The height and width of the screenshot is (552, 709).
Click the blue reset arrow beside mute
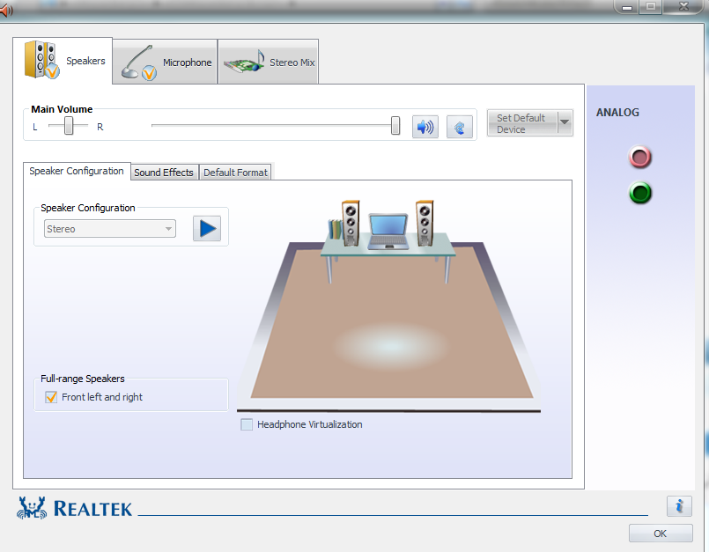coord(460,127)
